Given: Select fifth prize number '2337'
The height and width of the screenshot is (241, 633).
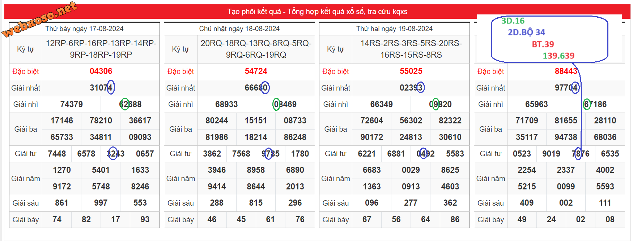Looking at the screenshot, I should (x=566, y=170).
